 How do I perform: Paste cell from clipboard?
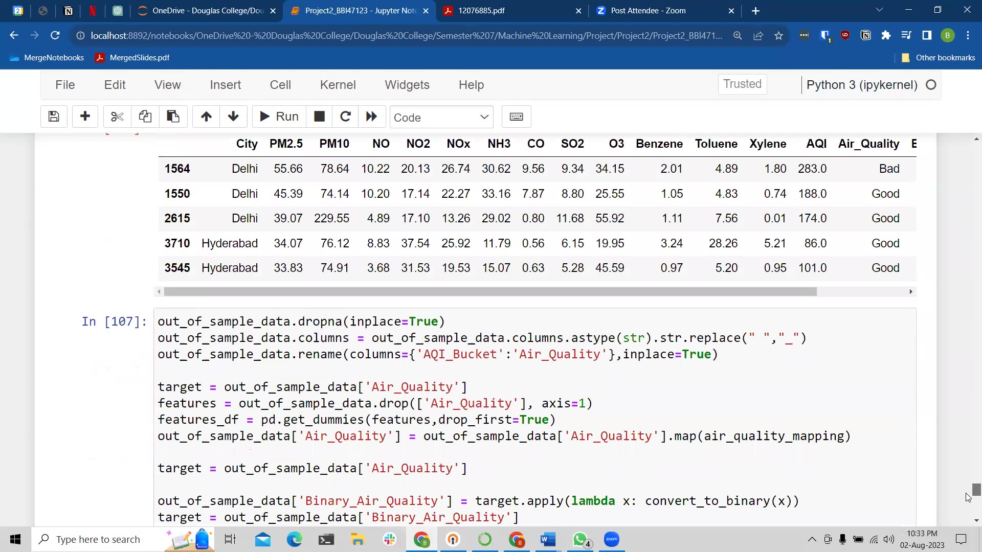[173, 117]
